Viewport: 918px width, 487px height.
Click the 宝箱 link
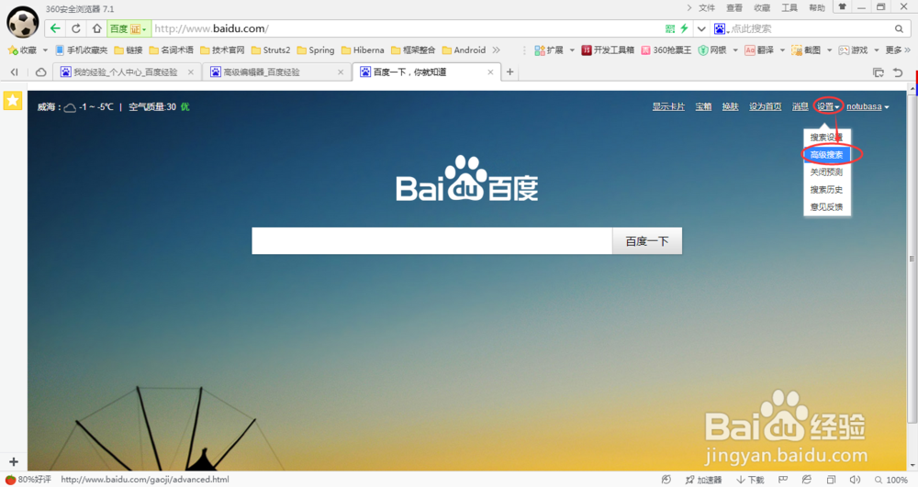(703, 106)
